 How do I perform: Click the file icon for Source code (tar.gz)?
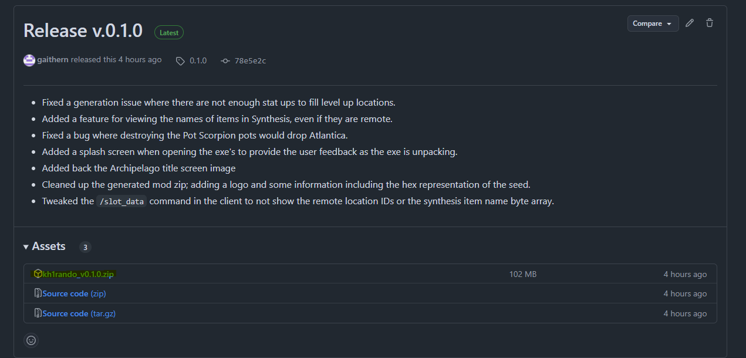click(x=38, y=313)
